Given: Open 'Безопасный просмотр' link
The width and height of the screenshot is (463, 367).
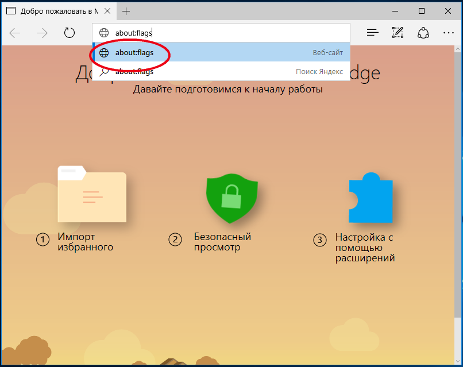Looking at the screenshot, I should click(222, 242).
